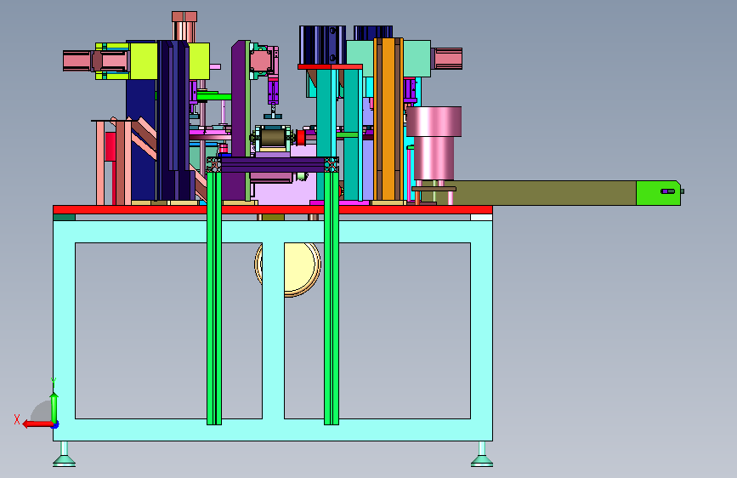Screen dimensions: 737x478
Task: Select the pink vertical cylinder at the top
Action: point(184,27)
